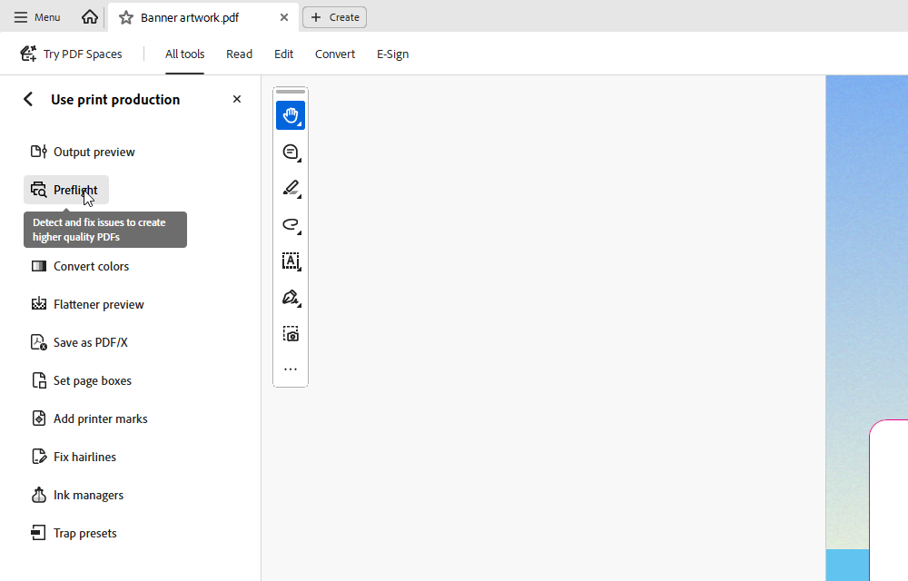Switch to the Convert tab
This screenshot has width=908, height=581.
coord(335,54)
